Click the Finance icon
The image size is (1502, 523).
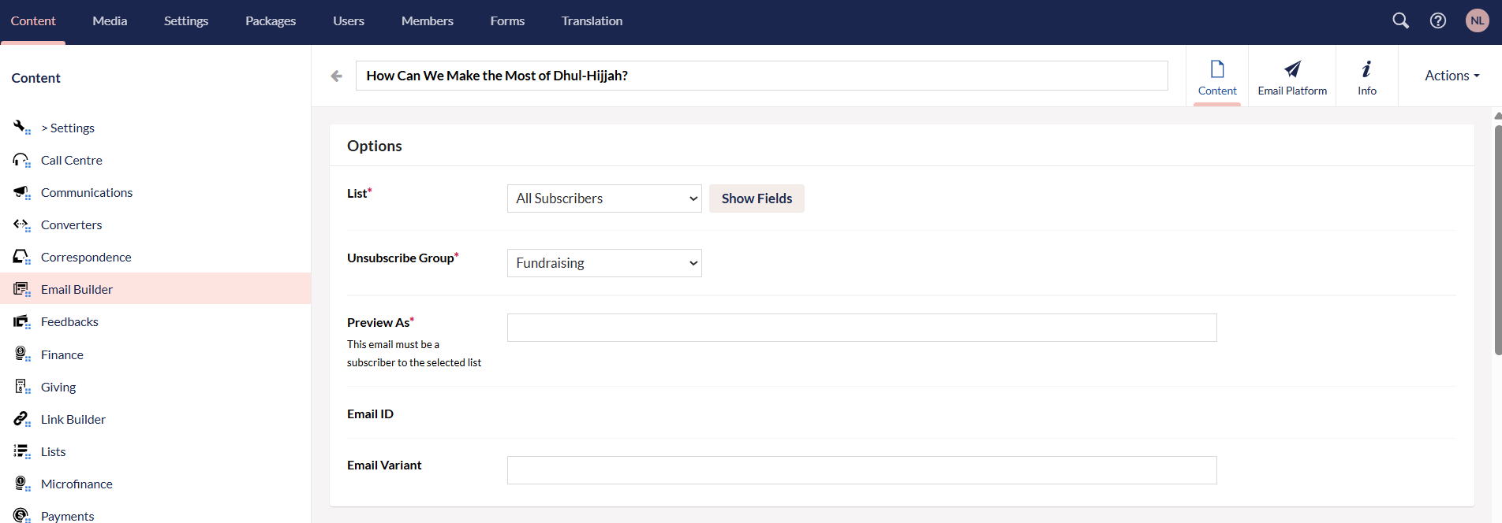coord(21,354)
